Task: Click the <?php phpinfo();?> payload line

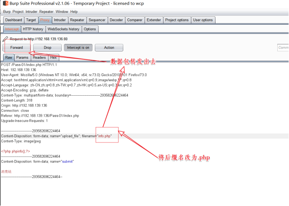Action: pos(15,151)
